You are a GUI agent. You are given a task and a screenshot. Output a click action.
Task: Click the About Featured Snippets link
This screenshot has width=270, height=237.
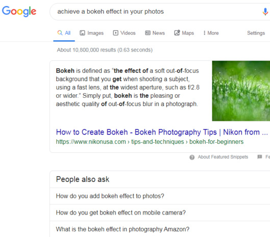(223, 157)
